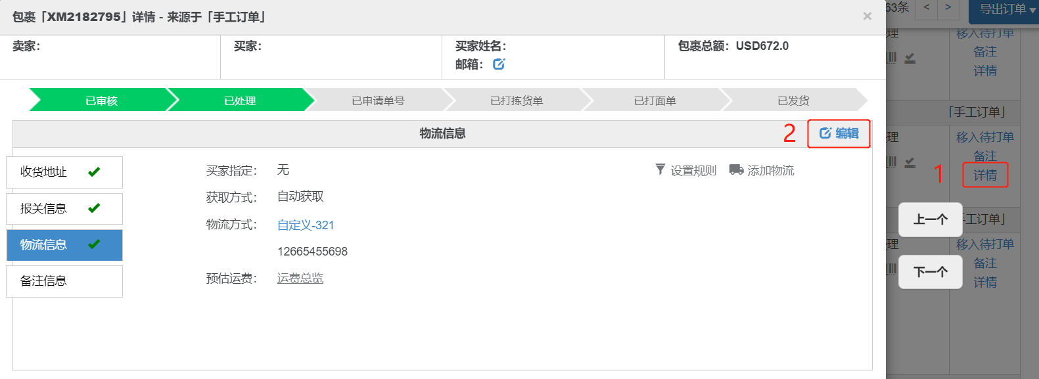The height and width of the screenshot is (379, 1039).
Task: Click the highlighted 详情 link
Action: (x=985, y=175)
